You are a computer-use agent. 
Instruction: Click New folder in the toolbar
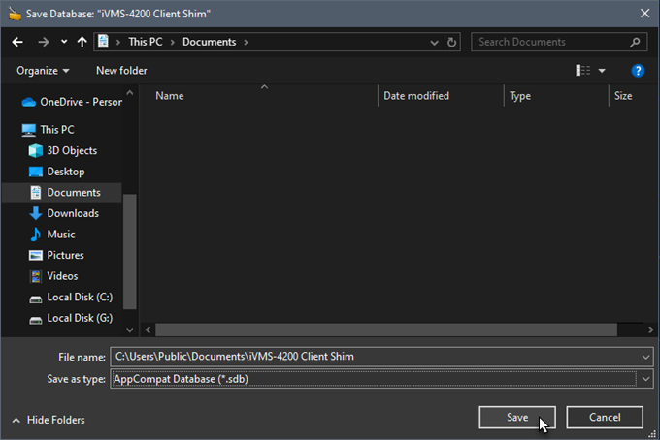[121, 71]
